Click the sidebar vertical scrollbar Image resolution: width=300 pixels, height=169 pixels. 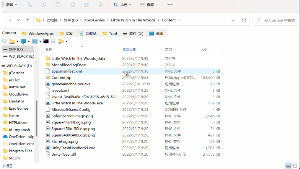[36, 119]
